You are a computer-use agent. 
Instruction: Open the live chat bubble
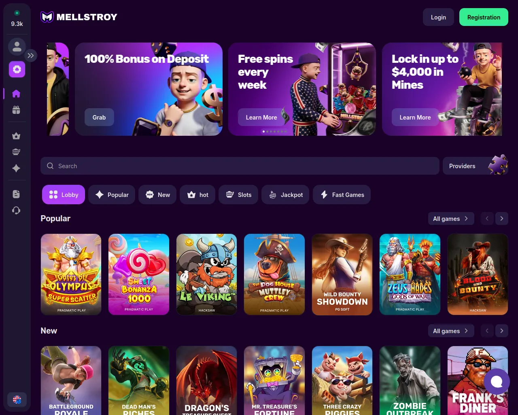tap(497, 381)
